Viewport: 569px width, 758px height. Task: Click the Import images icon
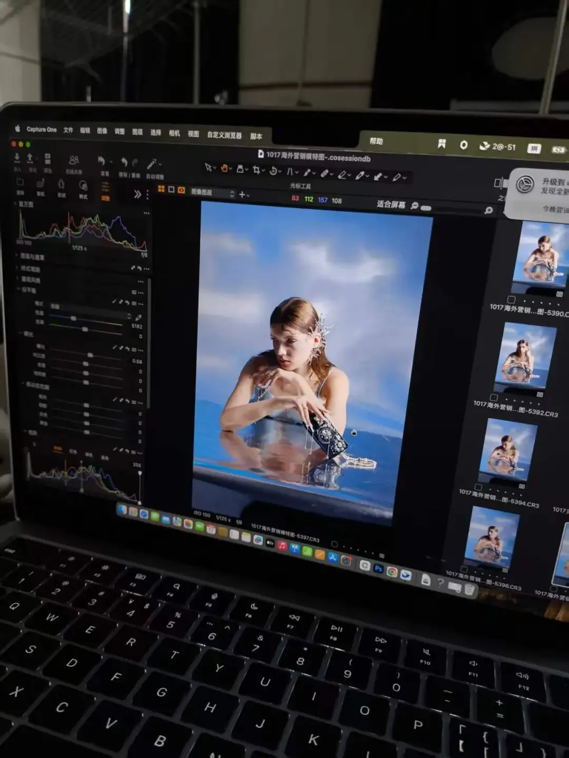click(x=17, y=157)
